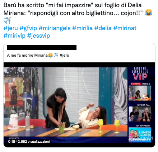Open quoted tweet text 'A me fa morire Miriana'

27,56
